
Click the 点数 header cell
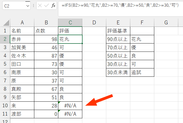[x=46, y=31]
